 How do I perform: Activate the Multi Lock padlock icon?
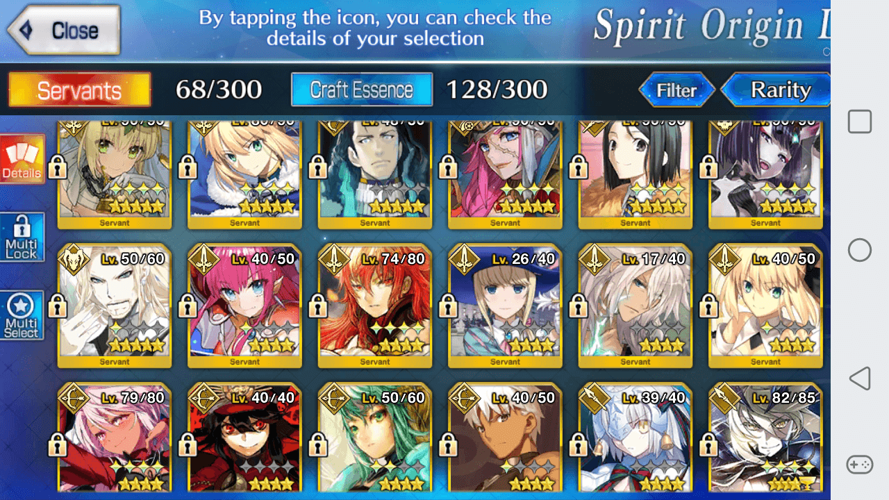click(22, 237)
